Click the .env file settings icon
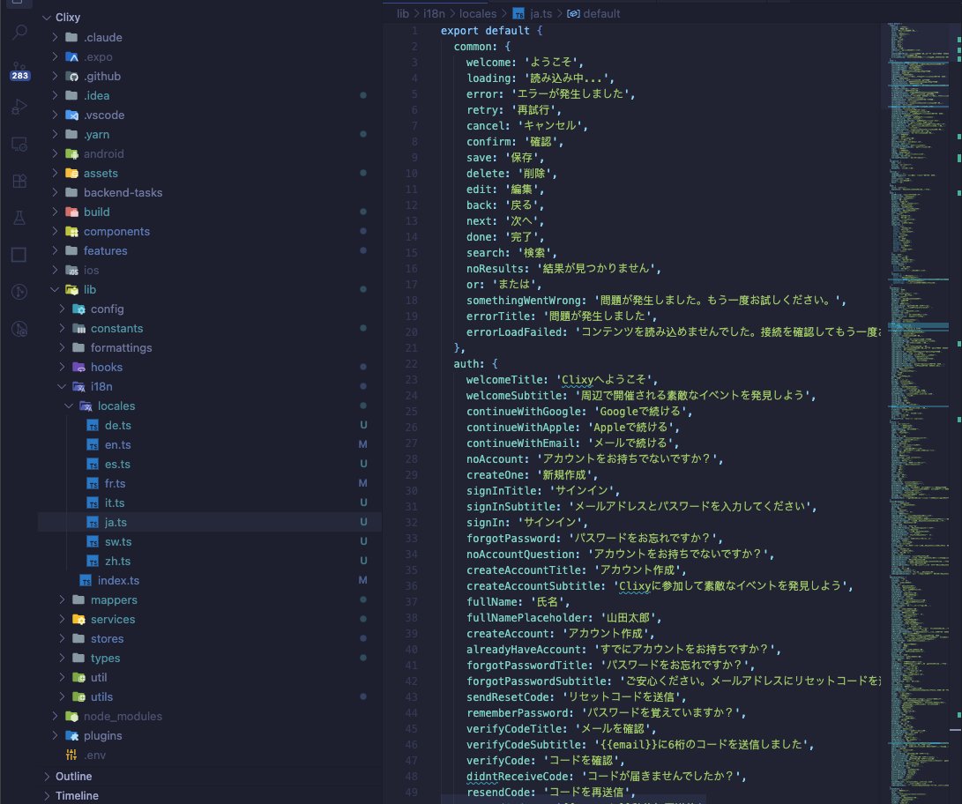The height and width of the screenshot is (804, 962). coord(71,755)
